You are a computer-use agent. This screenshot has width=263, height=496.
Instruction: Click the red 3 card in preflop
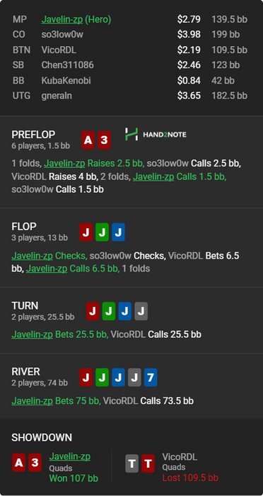[x=104, y=140]
